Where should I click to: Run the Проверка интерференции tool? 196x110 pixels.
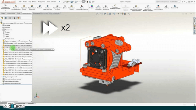click(16, 7)
